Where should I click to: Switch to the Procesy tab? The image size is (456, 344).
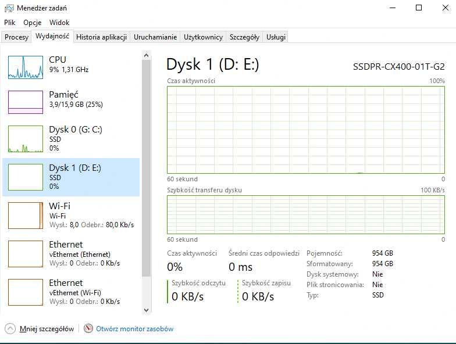[x=16, y=37]
